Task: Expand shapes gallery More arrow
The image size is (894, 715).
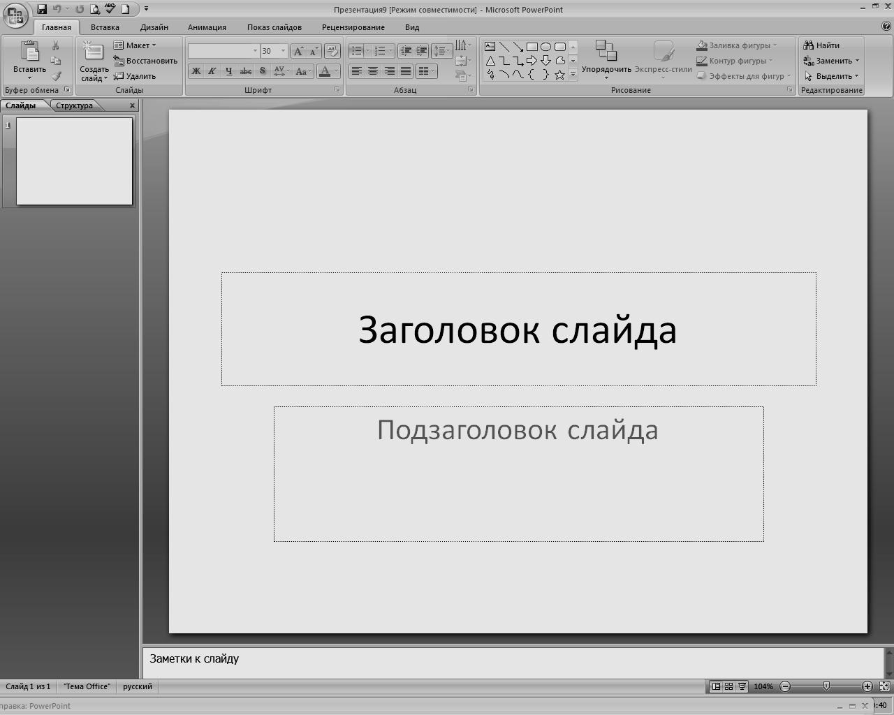Action: click(x=573, y=75)
